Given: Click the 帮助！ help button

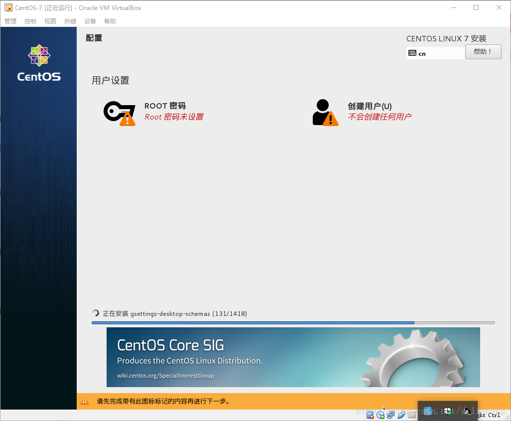Looking at the screenshot, I should 483,52.
